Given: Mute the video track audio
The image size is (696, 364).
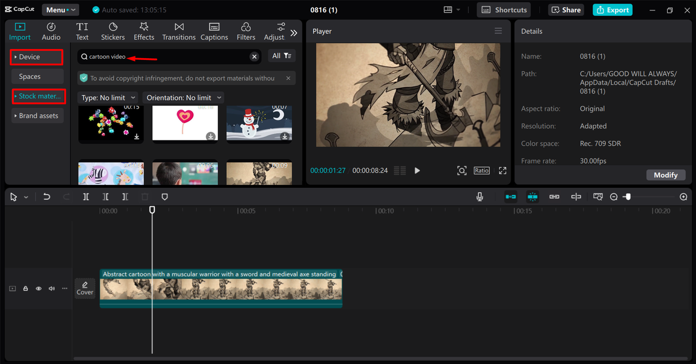Looking at the screenshot, I should (x=52, y=289).
